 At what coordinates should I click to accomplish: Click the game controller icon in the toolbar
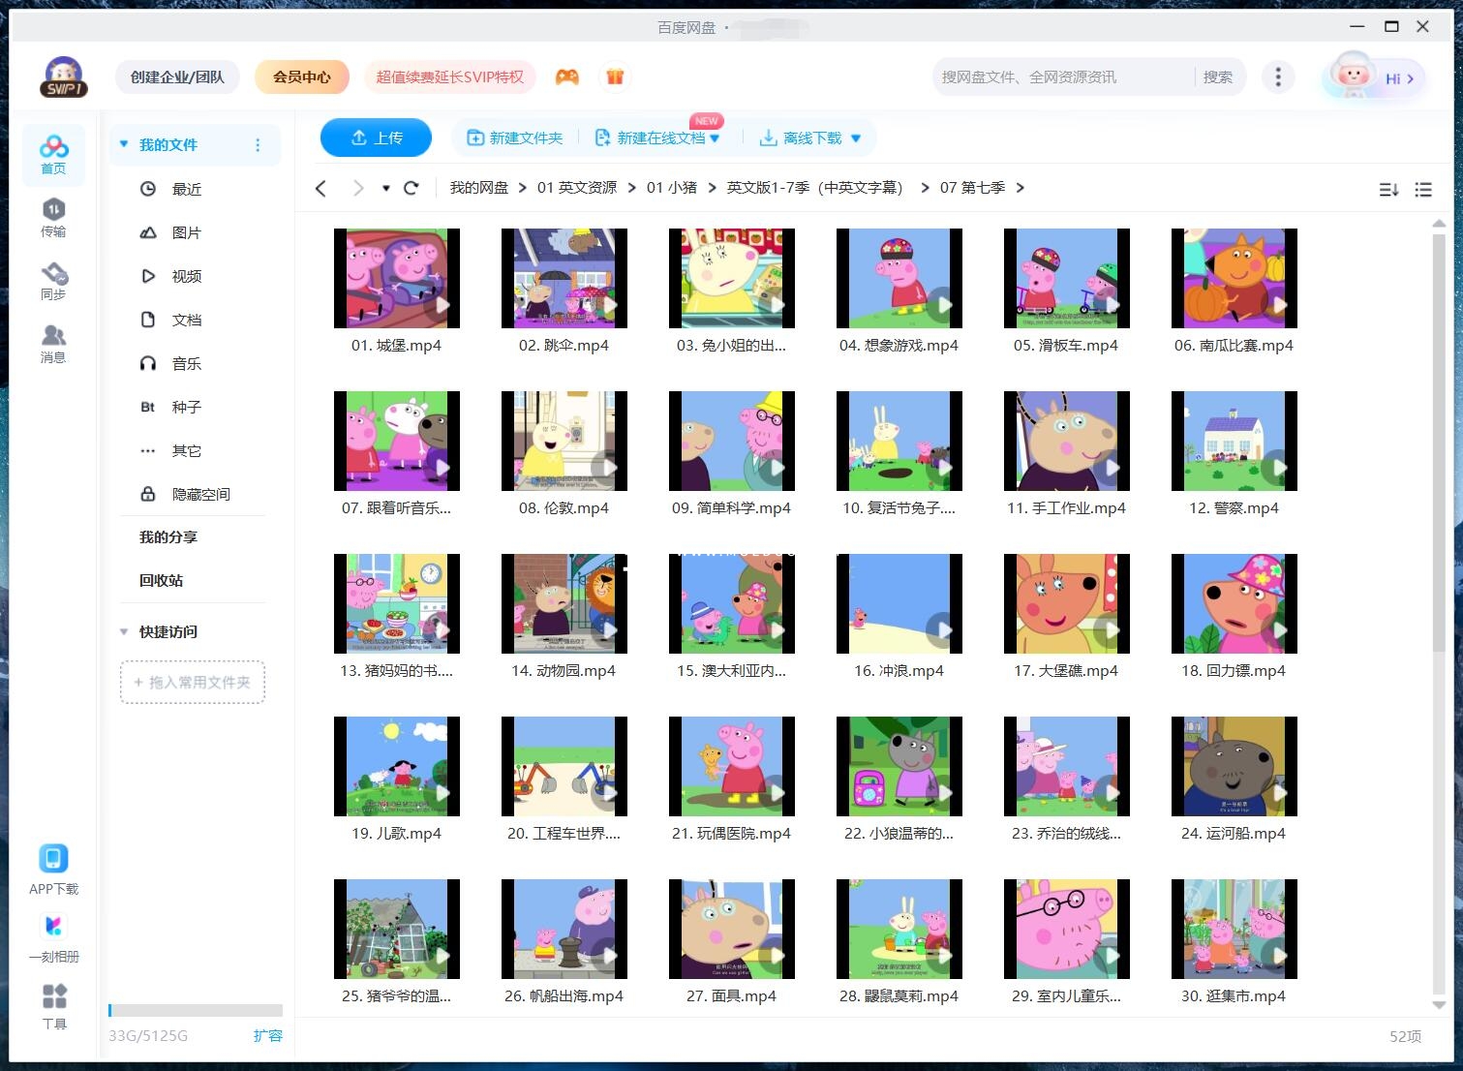pyautogui.click(x=568, y=76)
